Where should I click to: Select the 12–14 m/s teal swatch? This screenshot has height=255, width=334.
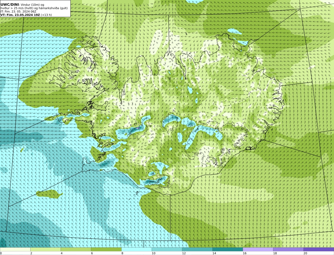197,249
